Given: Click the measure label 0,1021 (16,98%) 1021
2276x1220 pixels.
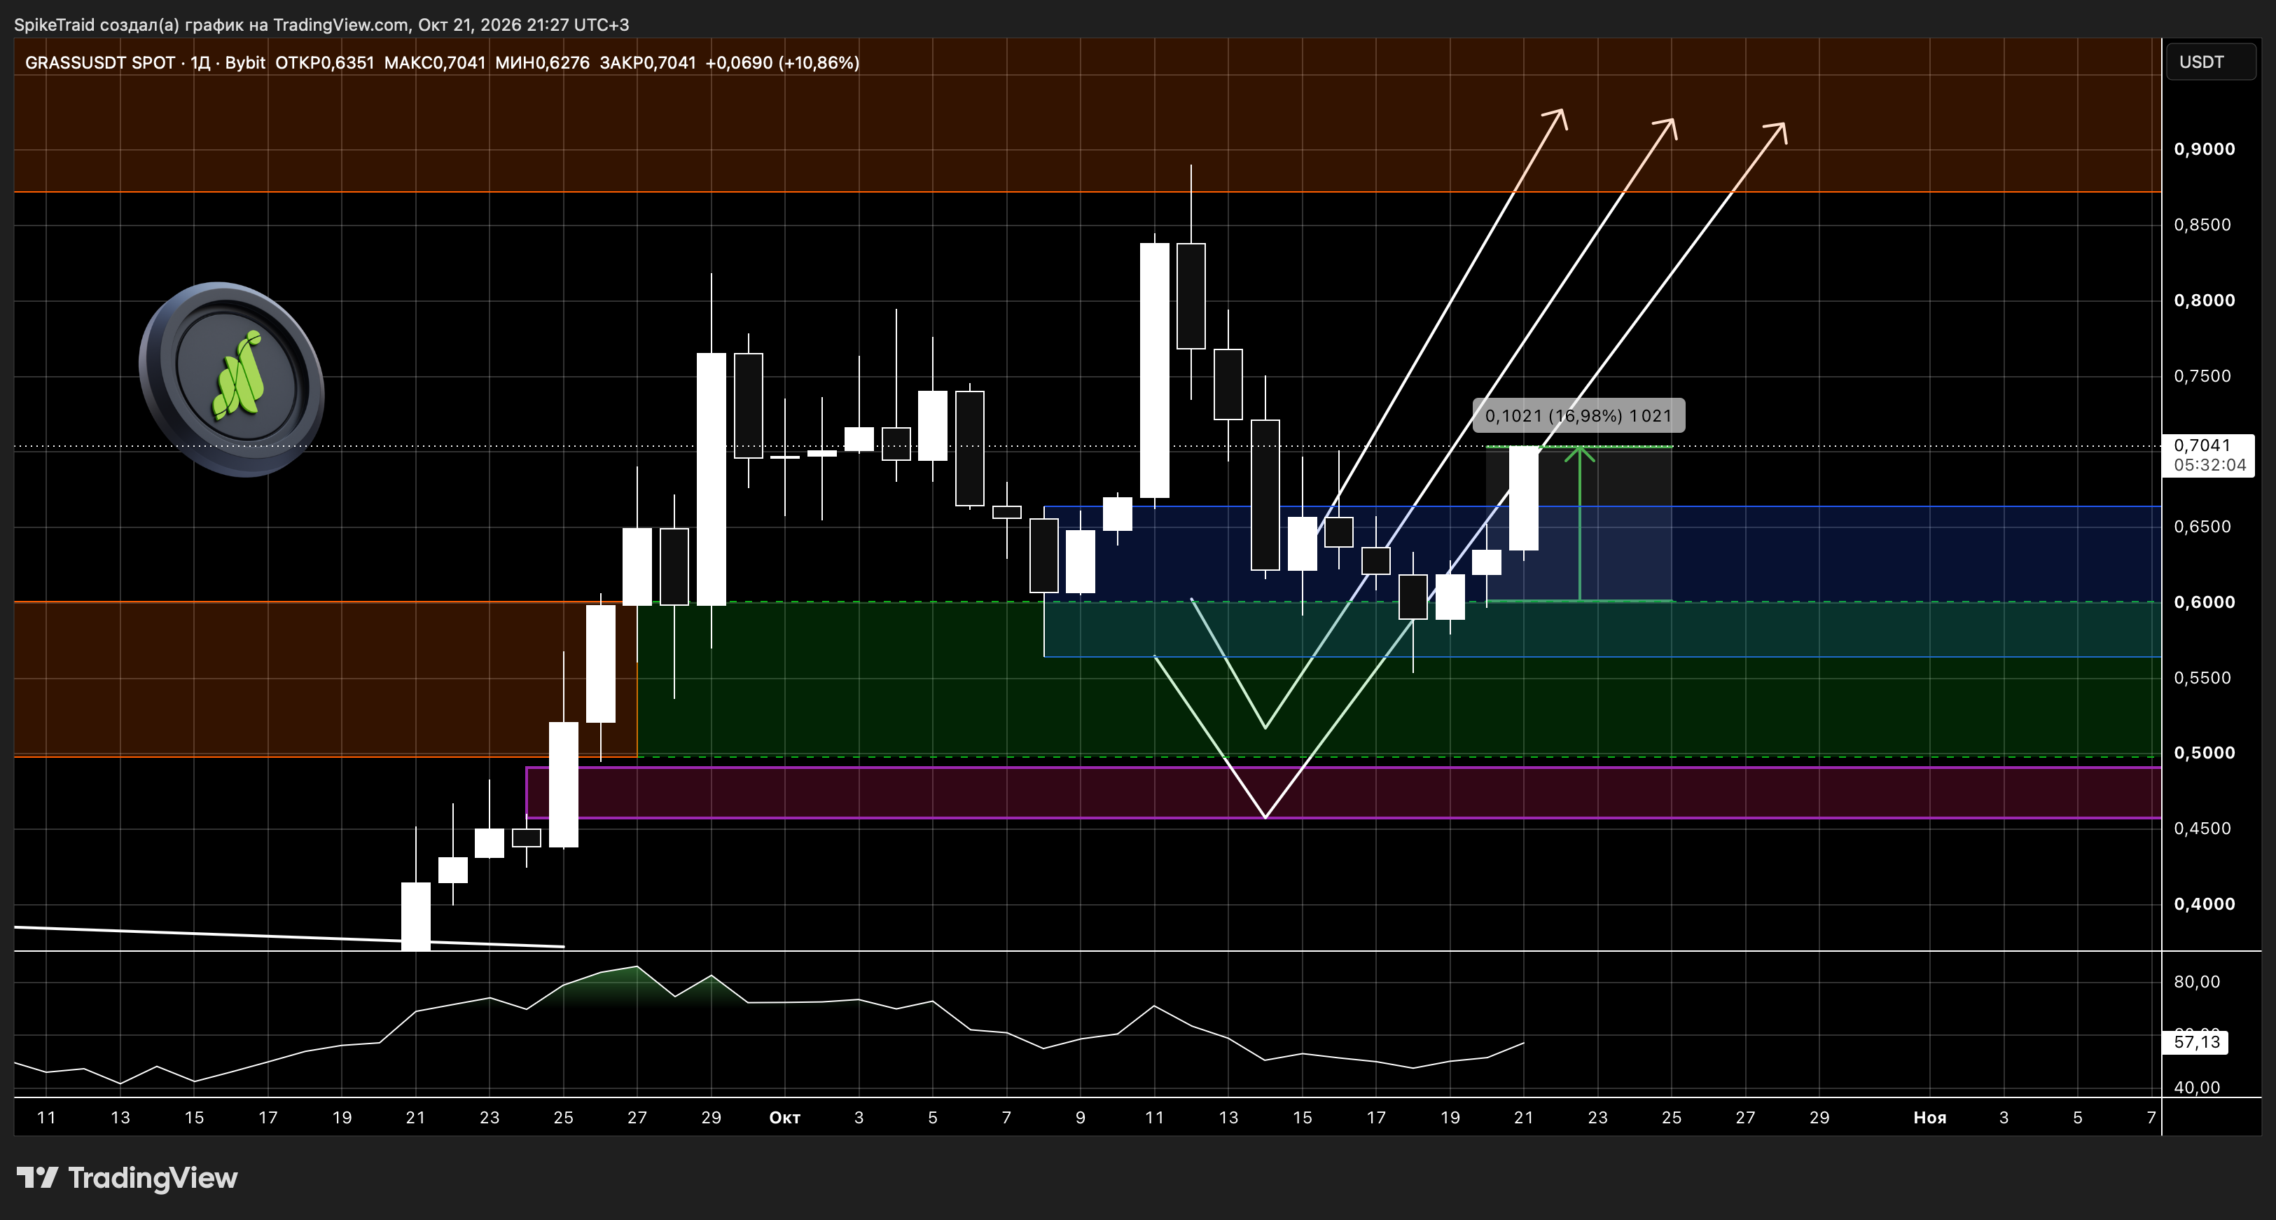Looking at the screenshot, I should coord(1578,415).
